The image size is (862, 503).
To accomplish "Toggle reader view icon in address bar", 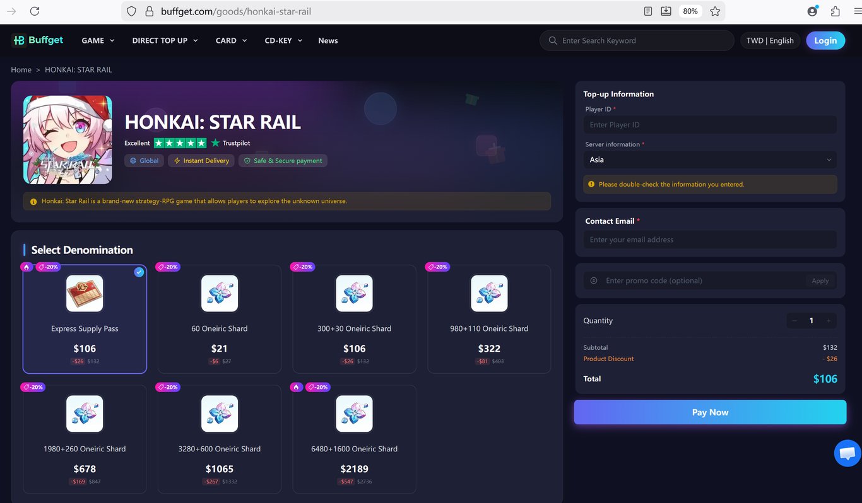I will [x=648, y=11].
